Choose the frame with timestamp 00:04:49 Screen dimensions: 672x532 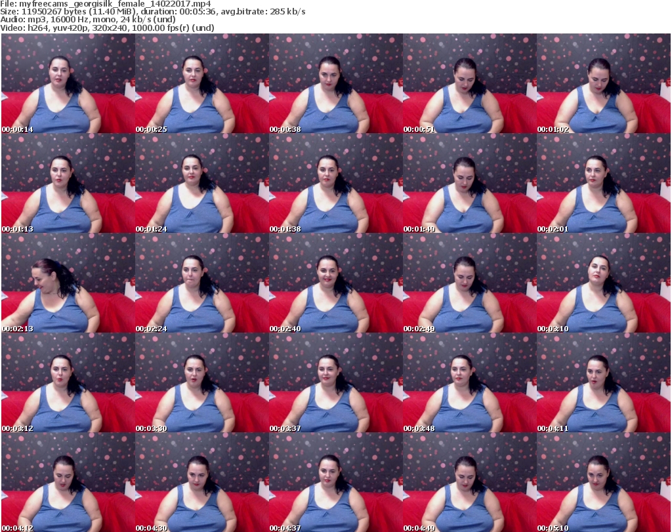click(470, 482)
